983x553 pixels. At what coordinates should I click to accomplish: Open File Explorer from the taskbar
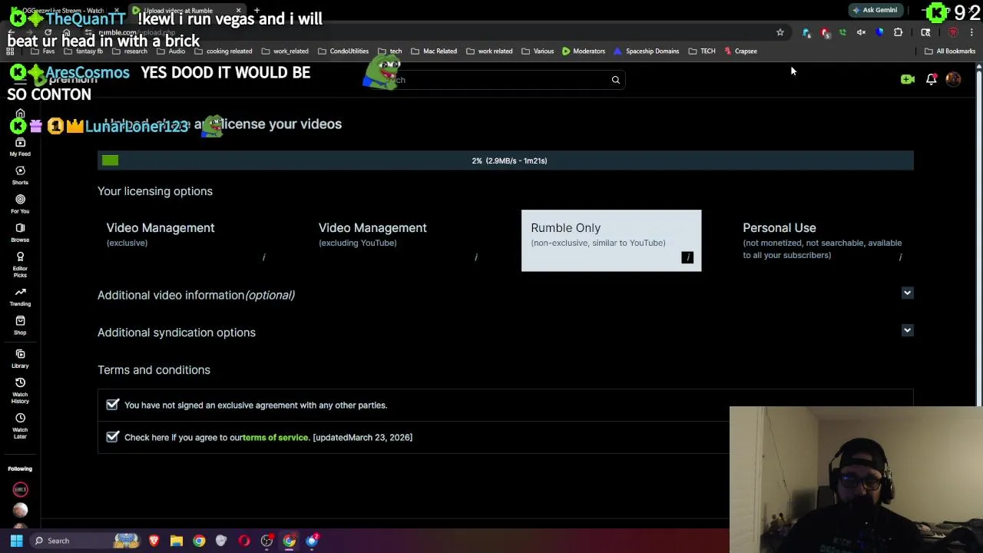click(177, 541)
